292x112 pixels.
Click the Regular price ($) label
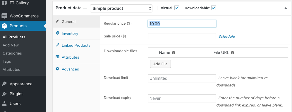pos(118,24)
